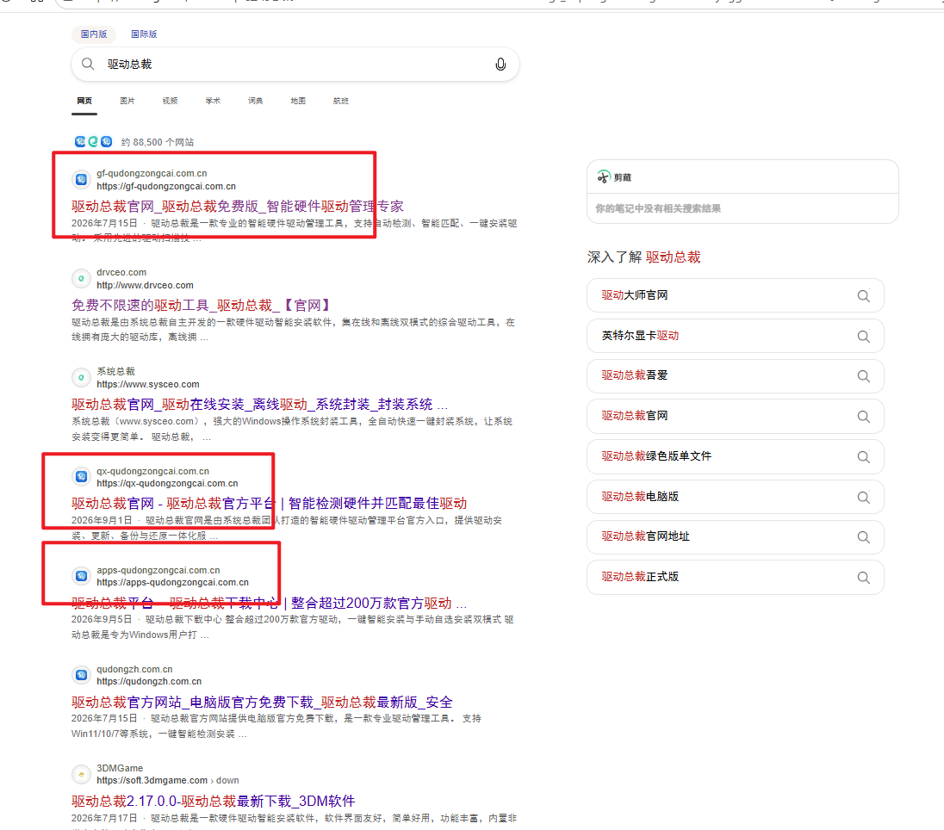This screenshot has width=944, height=830.
Task: Click search icon next to 英特尔显卡驱动
Action: pos(863,336)
